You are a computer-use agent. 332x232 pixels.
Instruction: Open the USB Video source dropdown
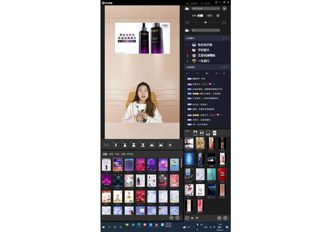[206, 8]
